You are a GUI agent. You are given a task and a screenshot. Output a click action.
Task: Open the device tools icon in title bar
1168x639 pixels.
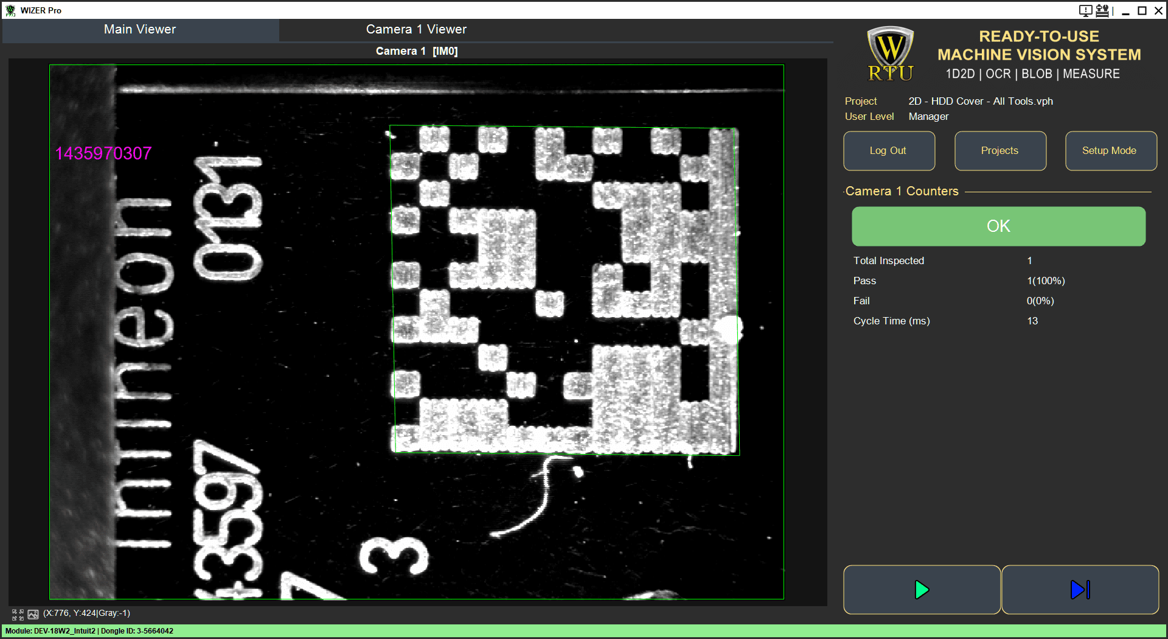[1102, 10]
